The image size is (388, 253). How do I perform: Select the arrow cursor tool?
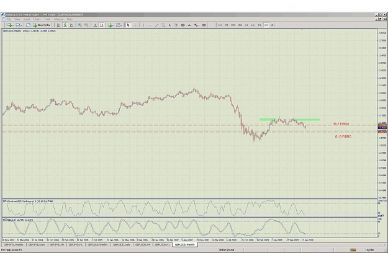(128, 25)
